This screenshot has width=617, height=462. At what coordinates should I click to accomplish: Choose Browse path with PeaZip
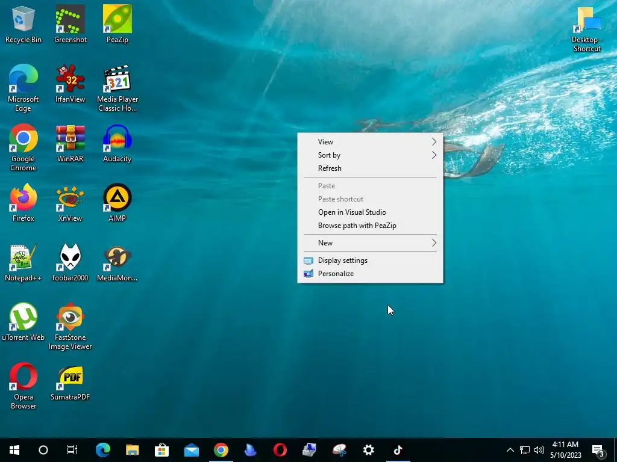(371, 226)
